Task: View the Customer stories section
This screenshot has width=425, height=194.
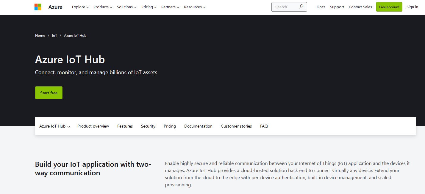Action: (x=236, y=126)
